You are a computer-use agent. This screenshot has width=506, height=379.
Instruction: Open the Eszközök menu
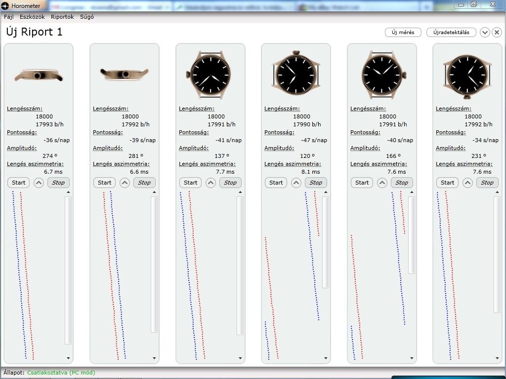[32, 17]
